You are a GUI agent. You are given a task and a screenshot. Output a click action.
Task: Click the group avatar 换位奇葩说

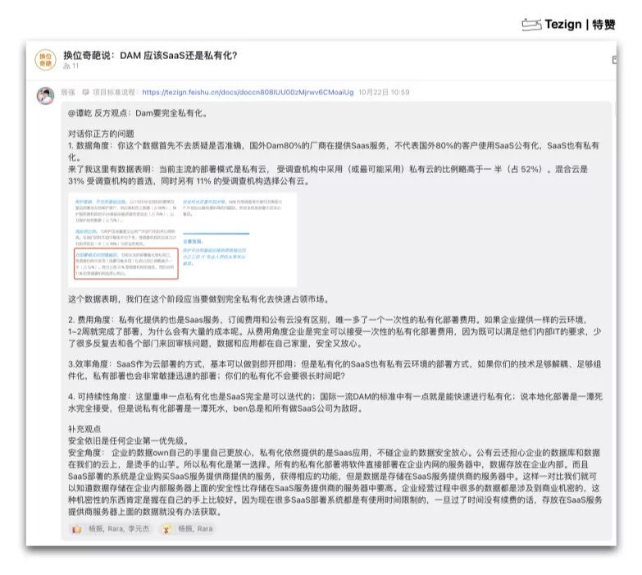[x=45, y=59]
